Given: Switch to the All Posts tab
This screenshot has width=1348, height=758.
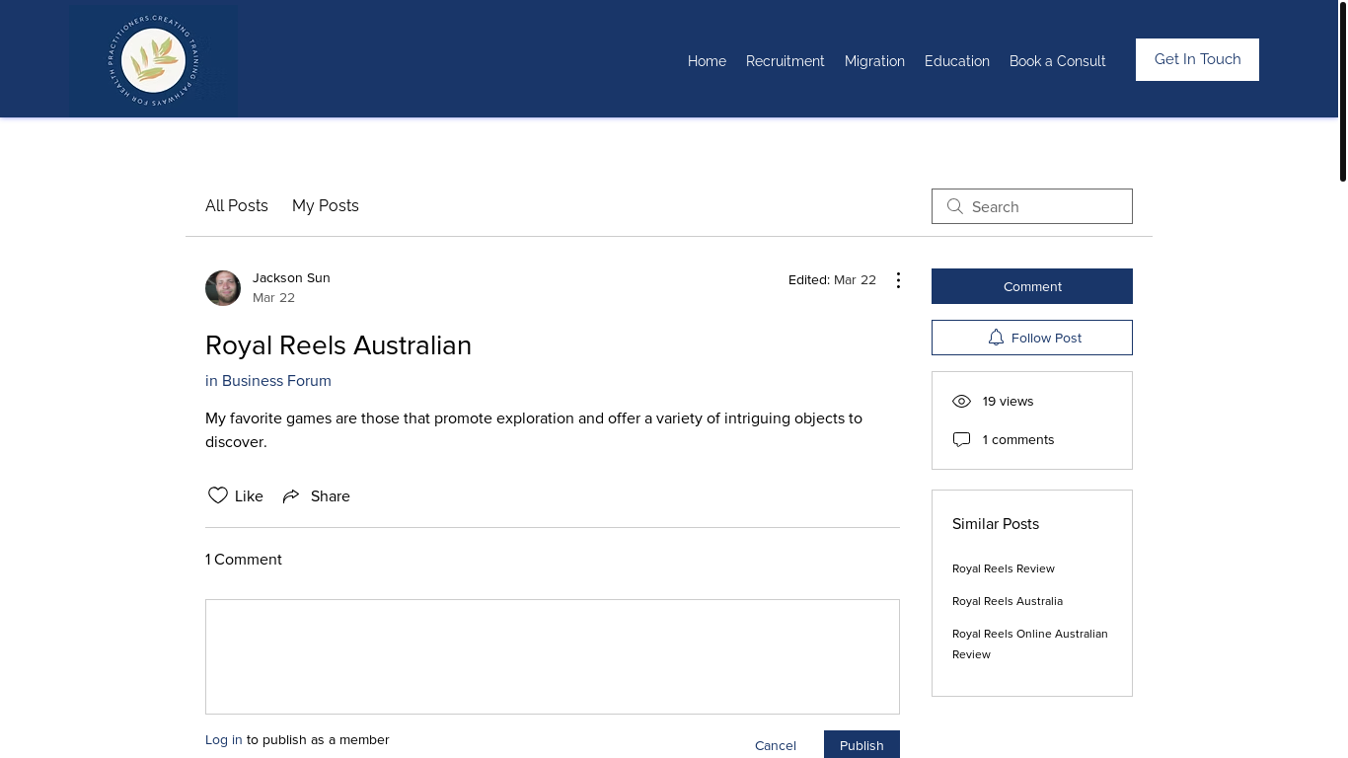Looking at the screenshot, I should coord(237,205).
